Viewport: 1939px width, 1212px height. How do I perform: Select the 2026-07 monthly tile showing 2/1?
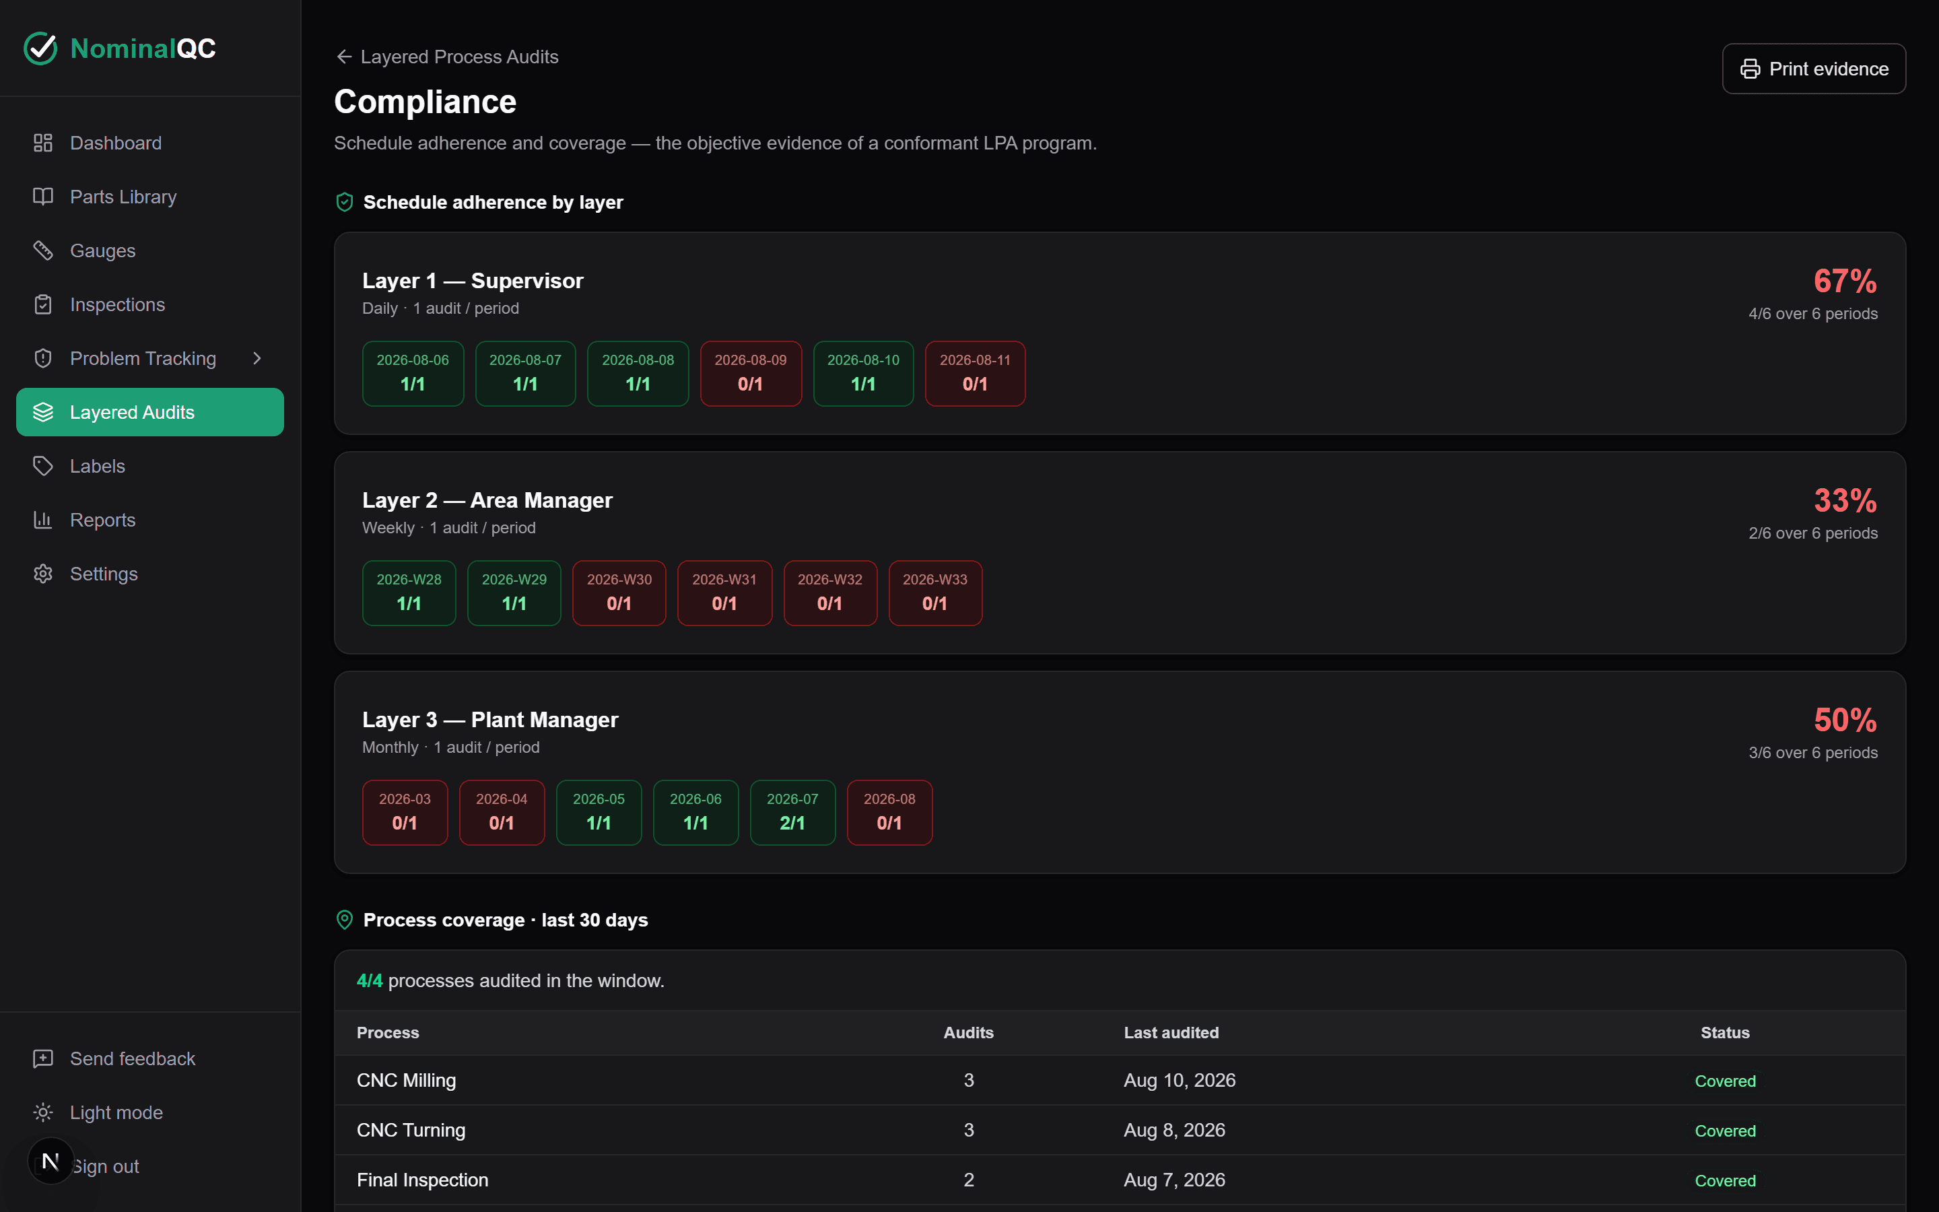792,813
